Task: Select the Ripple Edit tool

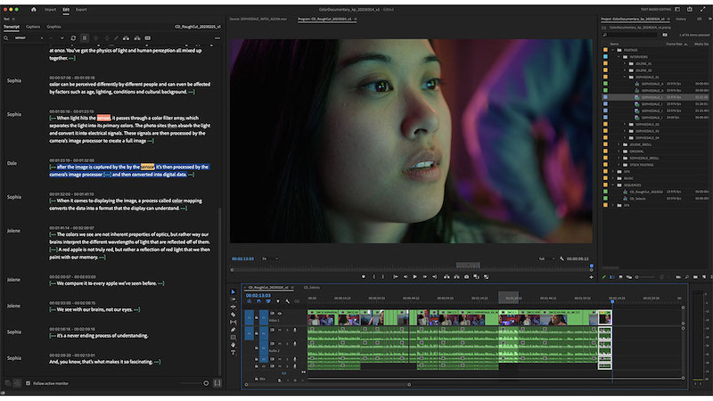Action: click(234, 307)
